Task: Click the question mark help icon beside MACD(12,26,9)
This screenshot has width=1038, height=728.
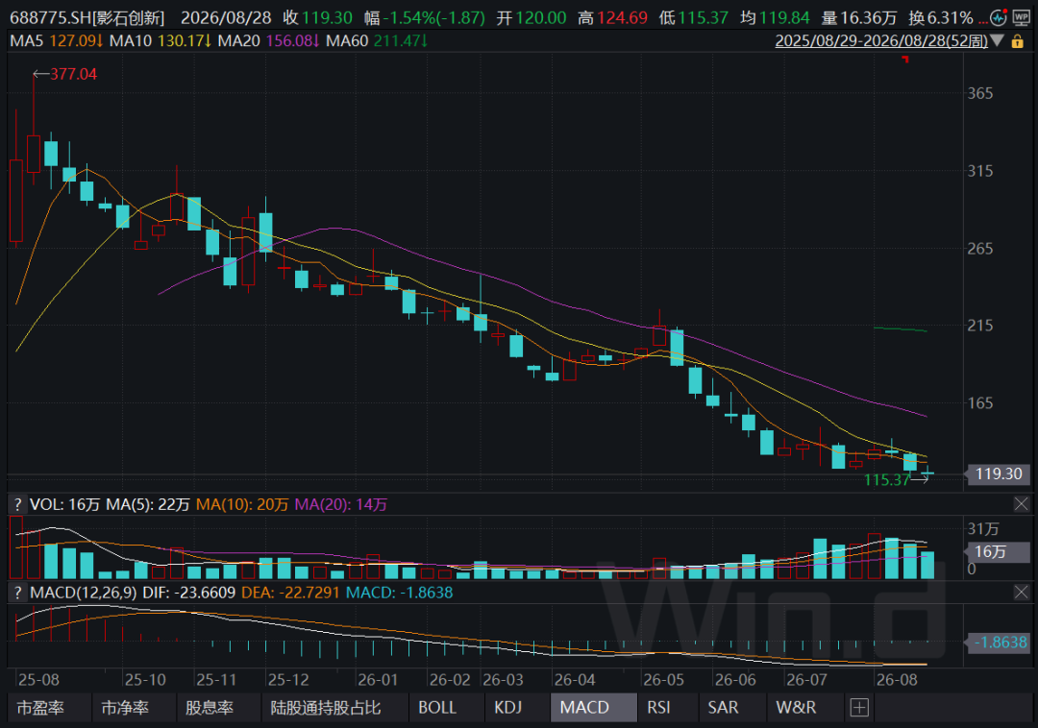Action: (x=18, y=593)
